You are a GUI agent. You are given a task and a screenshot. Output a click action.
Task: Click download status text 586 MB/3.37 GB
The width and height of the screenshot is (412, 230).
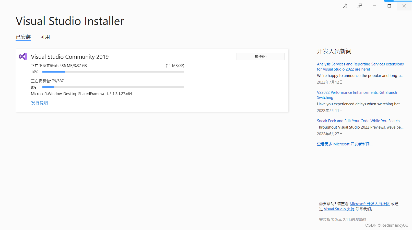[x=59, y=66]
